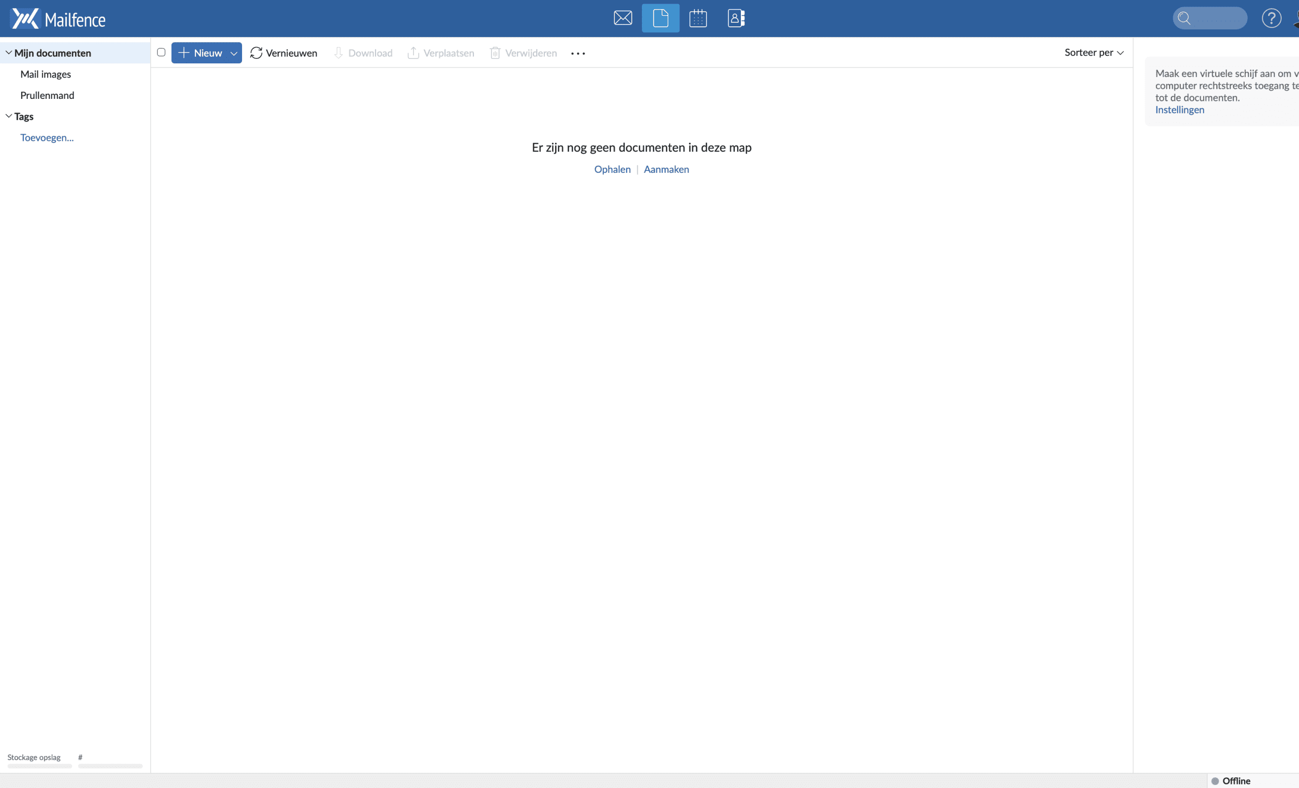Click the Verwijderen trash icon

[495, 53]
